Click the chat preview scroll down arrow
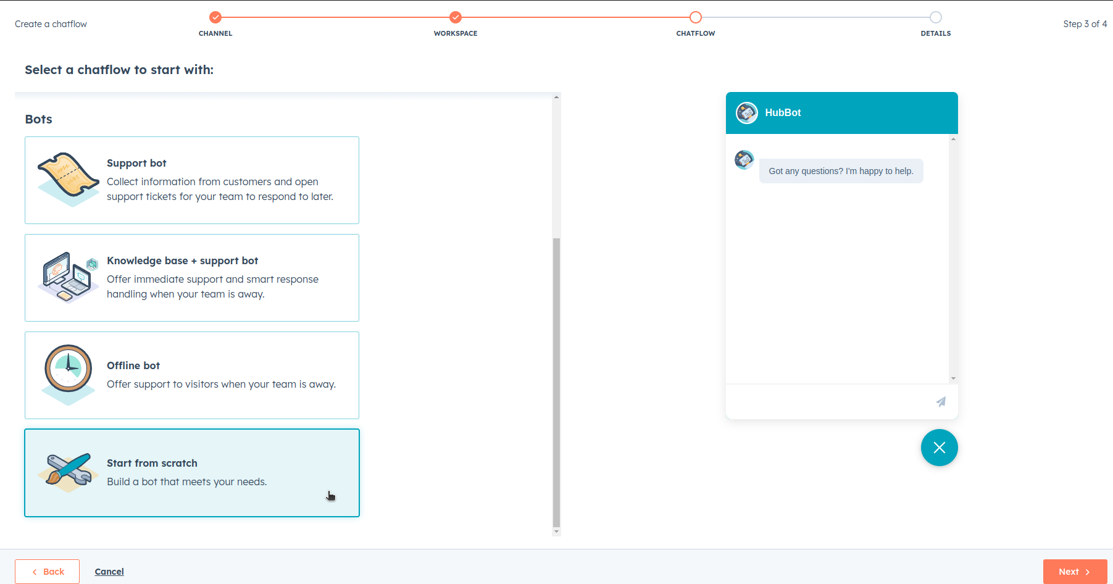 click(953, 378)
